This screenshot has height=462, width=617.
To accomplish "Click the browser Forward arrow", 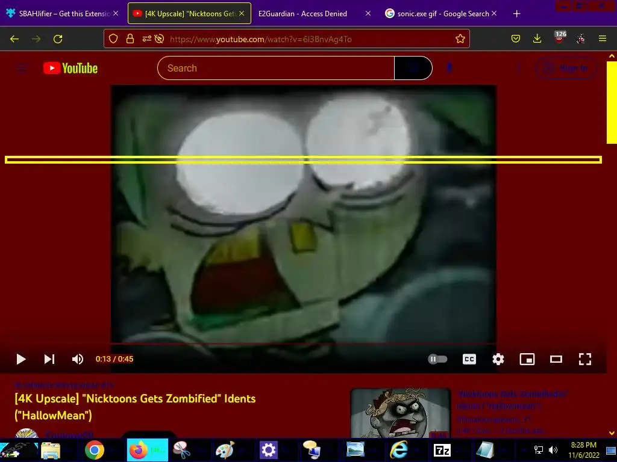I will pyautogui.click(x=36, y=39).
